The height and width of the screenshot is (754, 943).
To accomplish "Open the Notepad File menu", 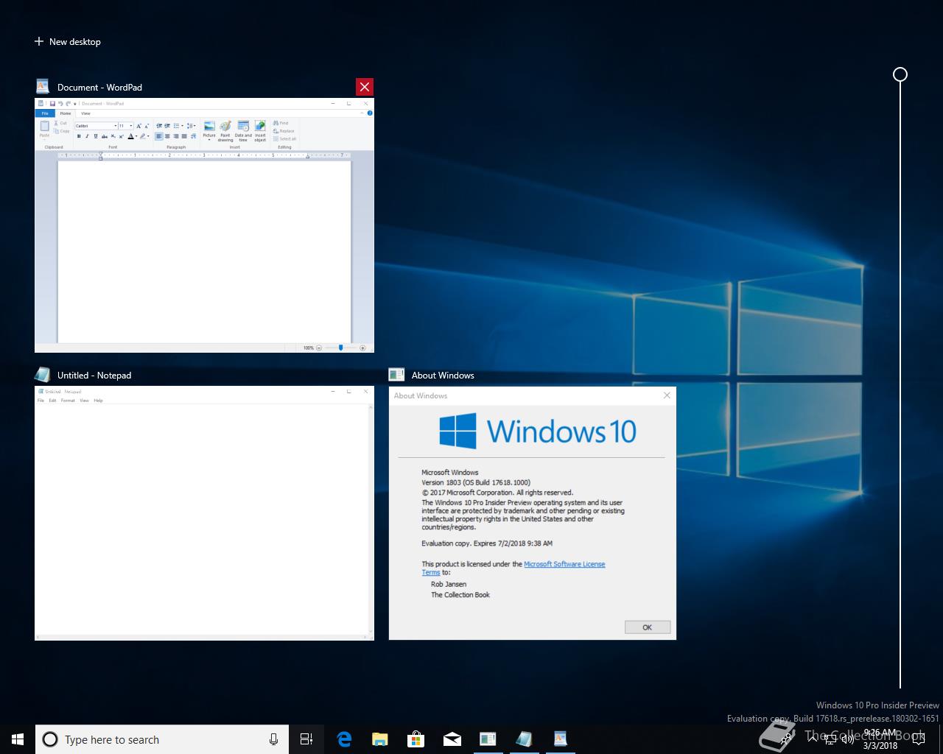I will click(41, 401).
